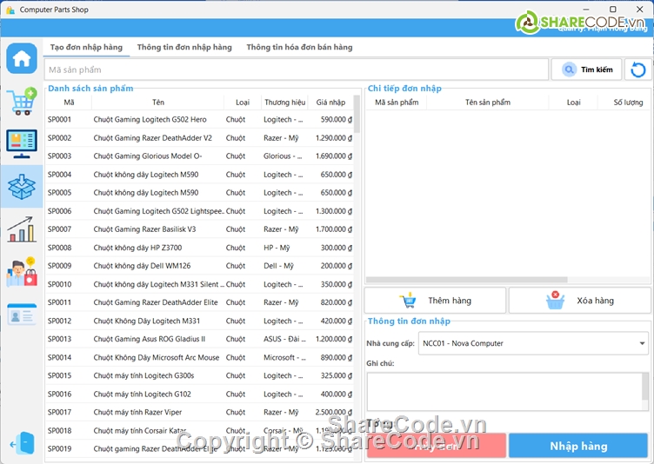Sort product list by Tên column header
654x464 pixels.
point(158,103)
